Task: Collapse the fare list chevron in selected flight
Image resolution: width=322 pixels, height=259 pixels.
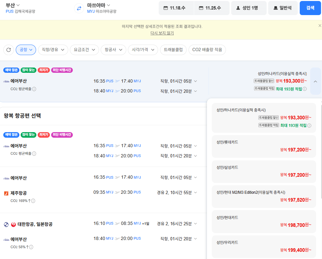Action: coord(315,81)
